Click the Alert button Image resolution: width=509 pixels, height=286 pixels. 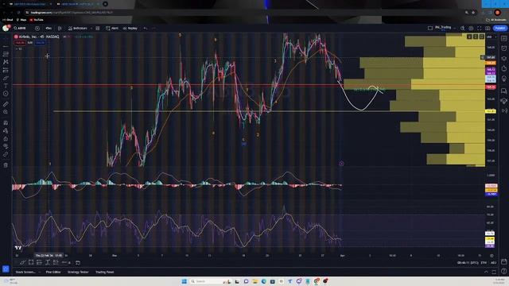pyautogui.click(x=112, y=29)
